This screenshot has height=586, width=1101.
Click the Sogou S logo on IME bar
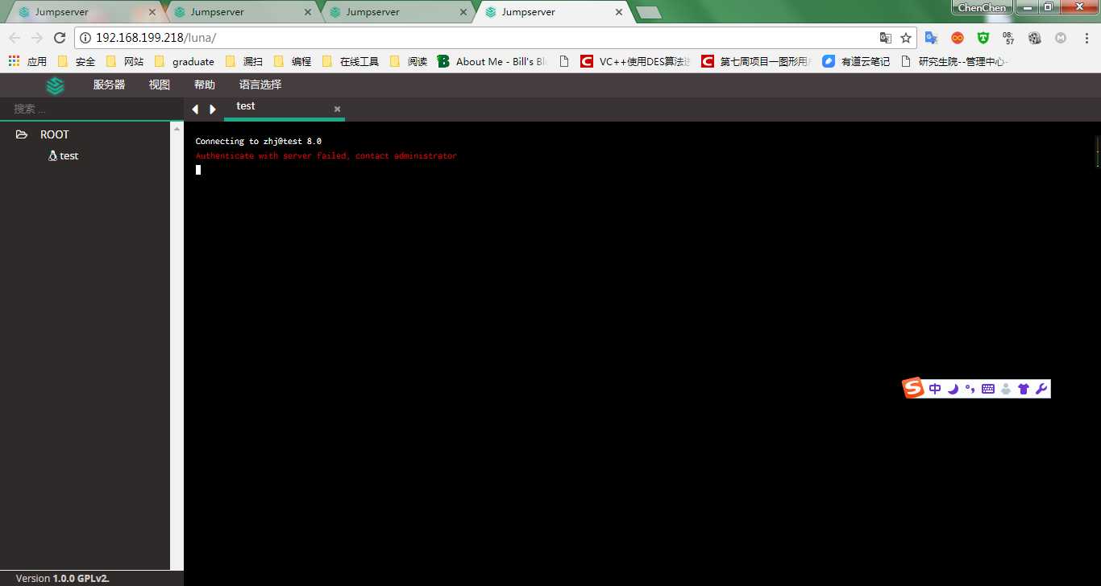(913, 388)
